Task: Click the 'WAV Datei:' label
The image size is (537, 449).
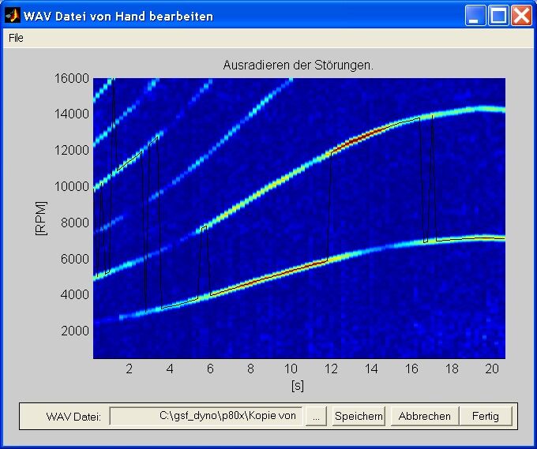Action: click(73, 417)
